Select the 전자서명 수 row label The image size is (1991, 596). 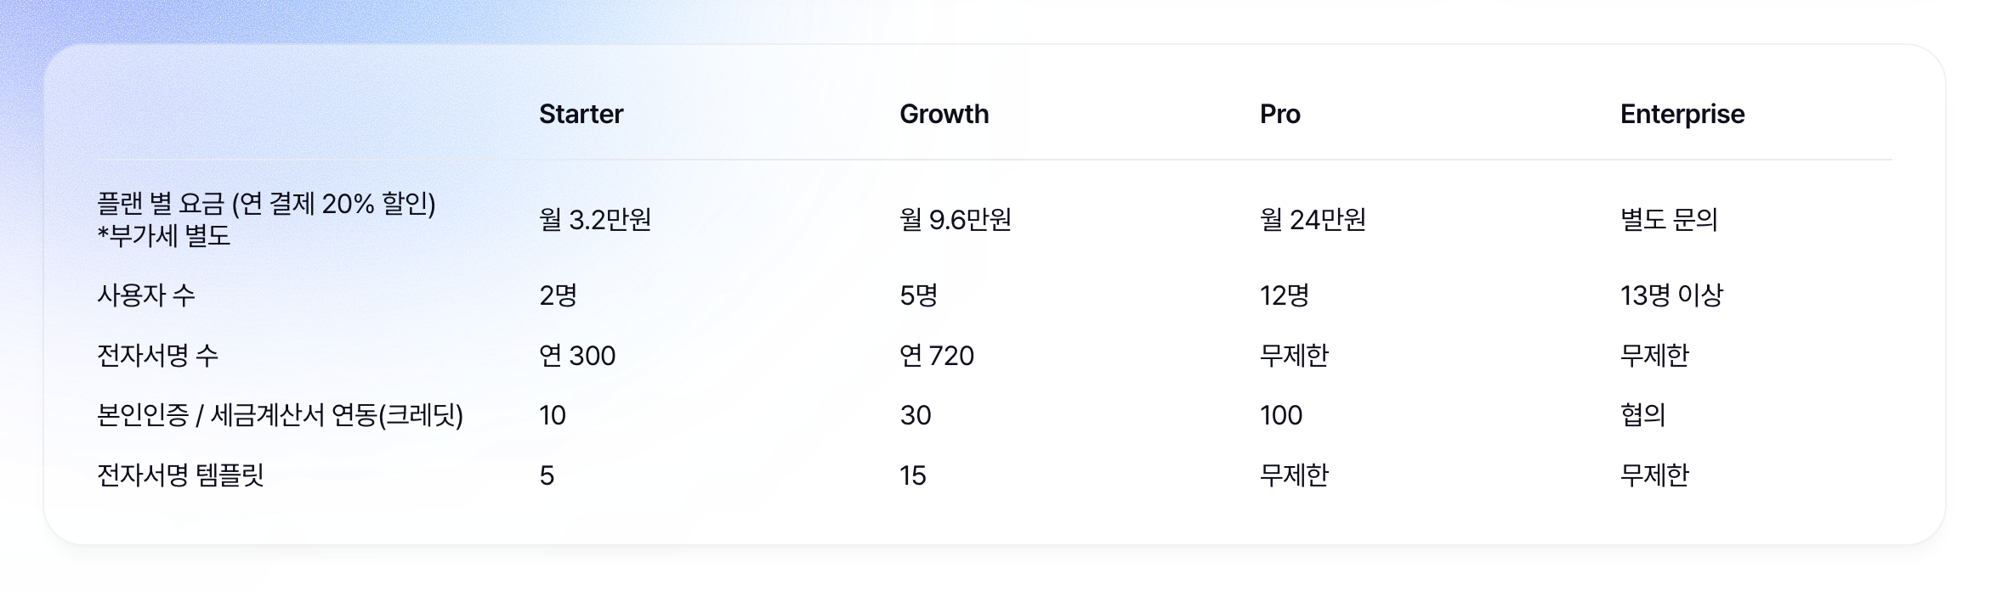(158, 355)
